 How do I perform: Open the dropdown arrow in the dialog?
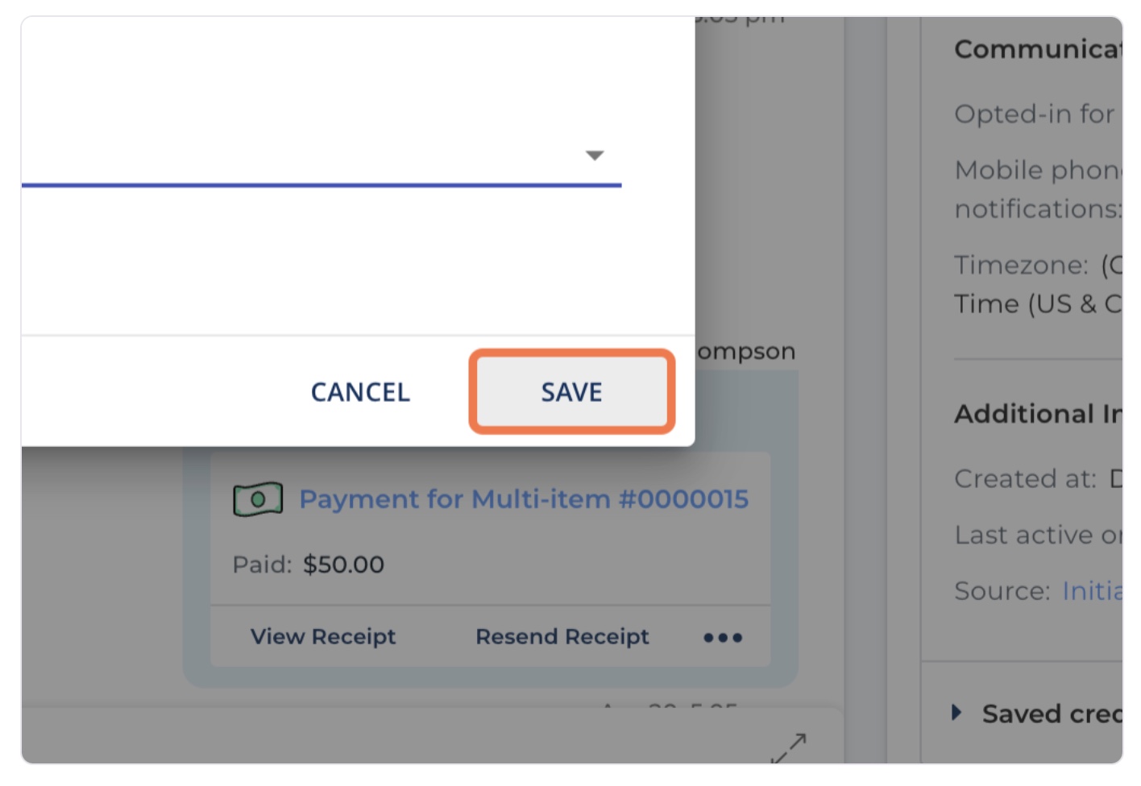tap(595, 155)
